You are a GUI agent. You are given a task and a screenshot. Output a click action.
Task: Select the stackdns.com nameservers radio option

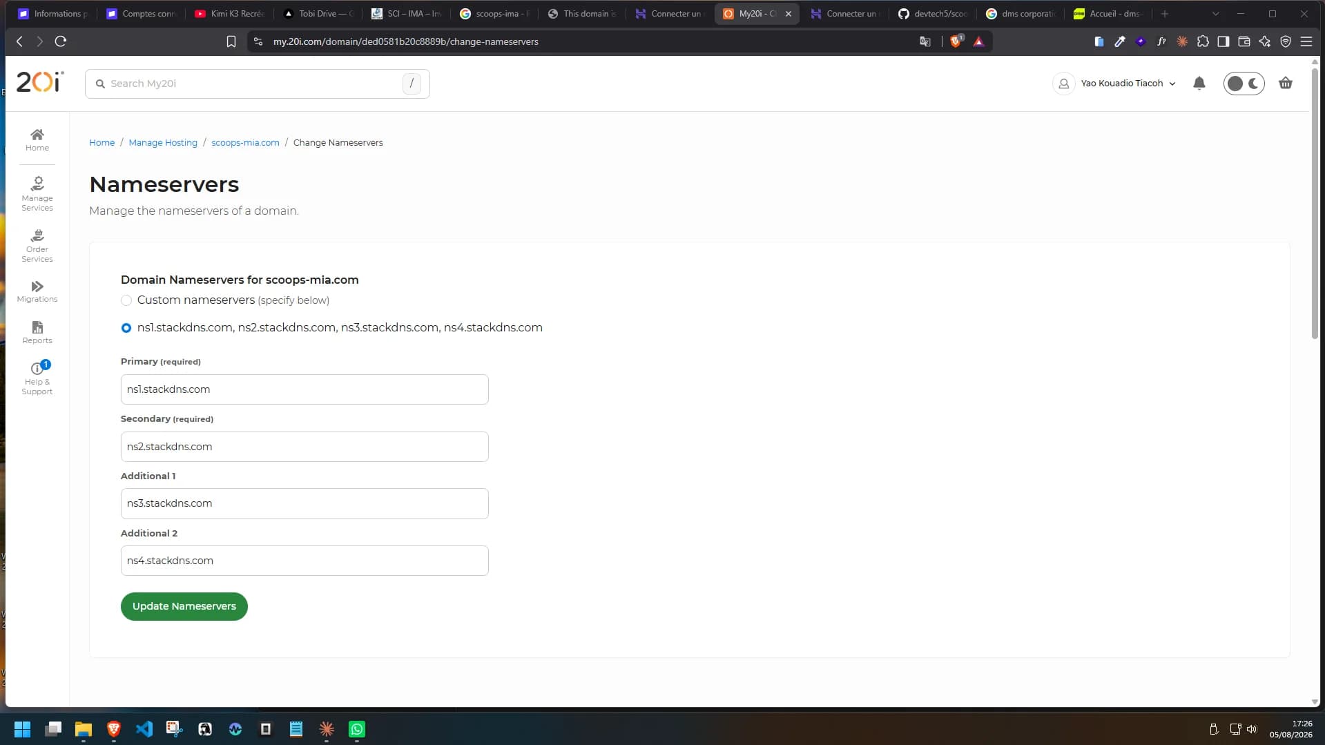point(126,328)
